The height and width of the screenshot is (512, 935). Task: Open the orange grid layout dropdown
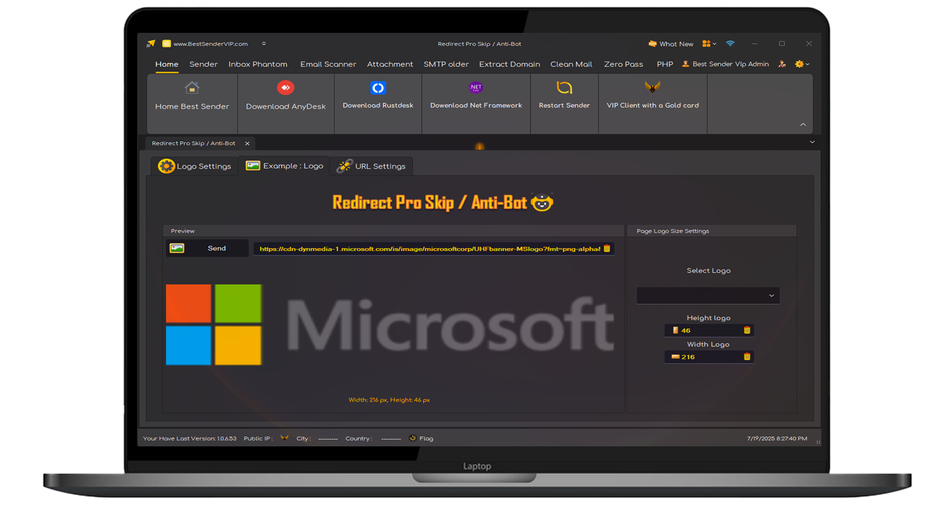pyautogui.click(x=709, y=44)
